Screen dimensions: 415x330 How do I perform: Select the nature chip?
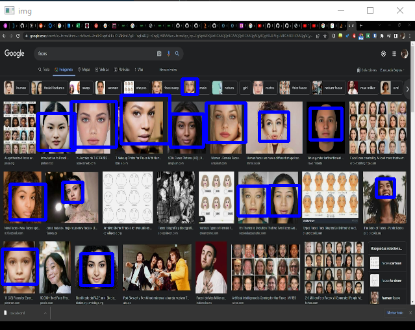coord(225,88)
